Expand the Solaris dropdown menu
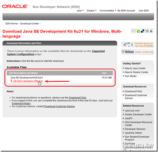The image size is (158, 152). [92, 11]
